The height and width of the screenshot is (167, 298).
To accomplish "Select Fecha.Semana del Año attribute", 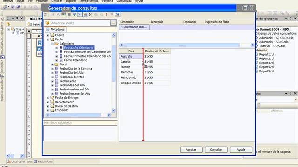I will click(x=75, y=94).
